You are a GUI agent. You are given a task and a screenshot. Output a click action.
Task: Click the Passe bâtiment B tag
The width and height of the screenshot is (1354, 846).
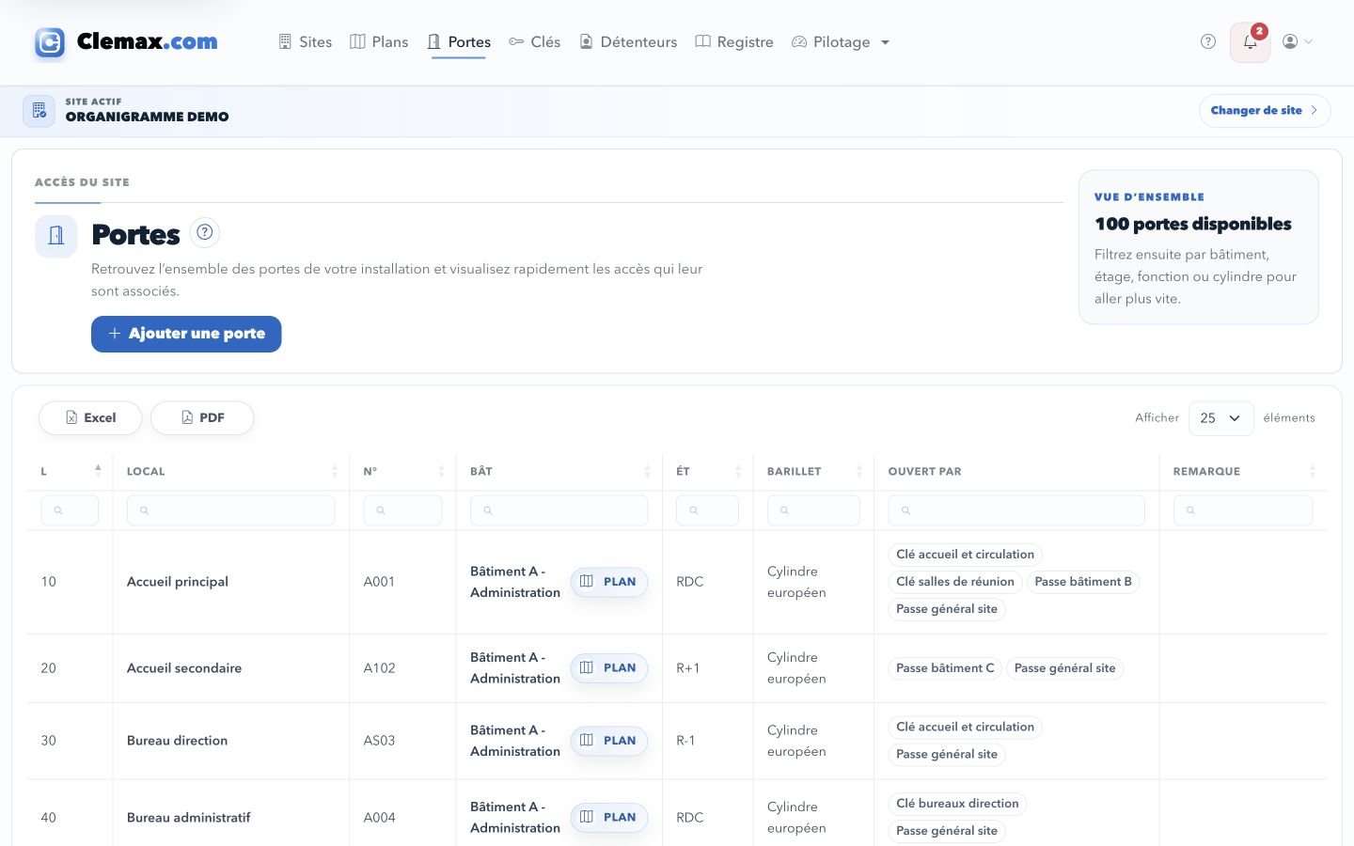(1083, 582)
